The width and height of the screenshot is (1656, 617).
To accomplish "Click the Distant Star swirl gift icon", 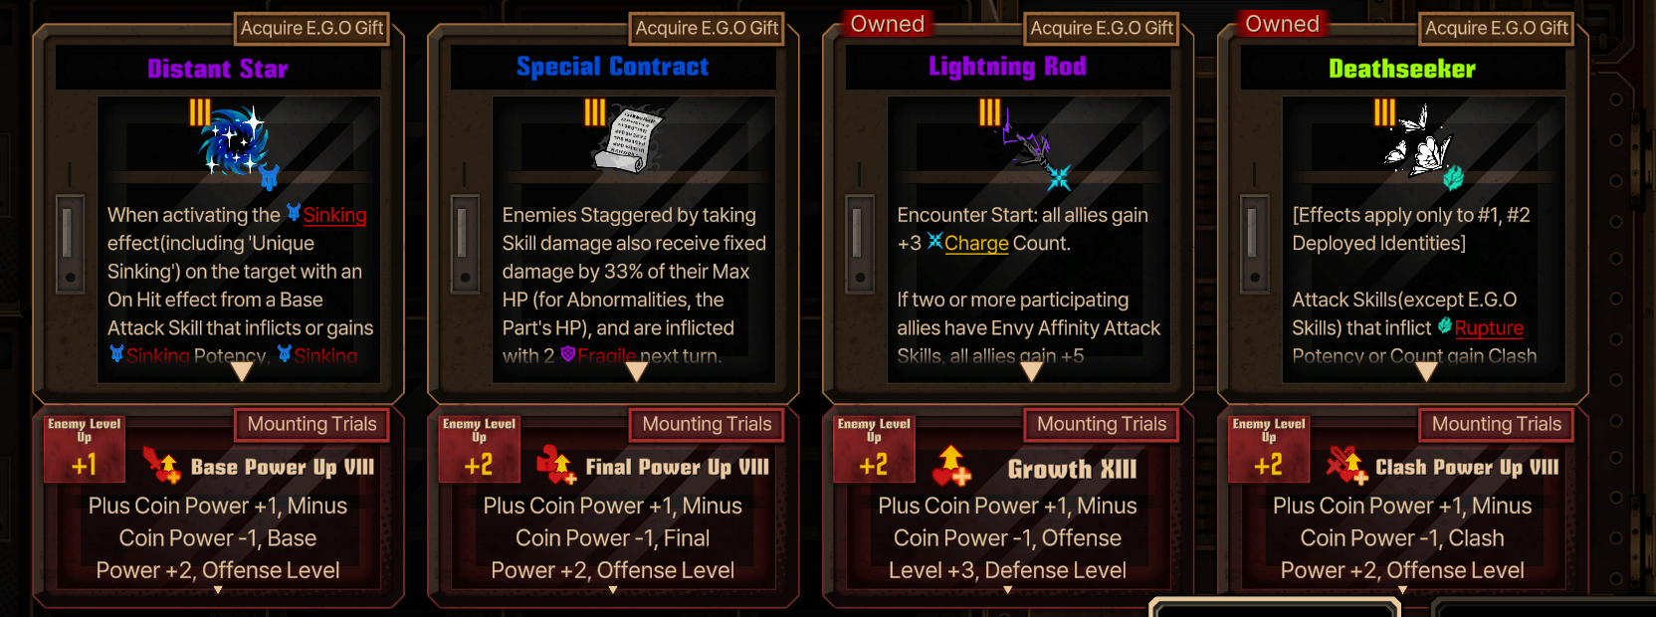I will 234,141.
